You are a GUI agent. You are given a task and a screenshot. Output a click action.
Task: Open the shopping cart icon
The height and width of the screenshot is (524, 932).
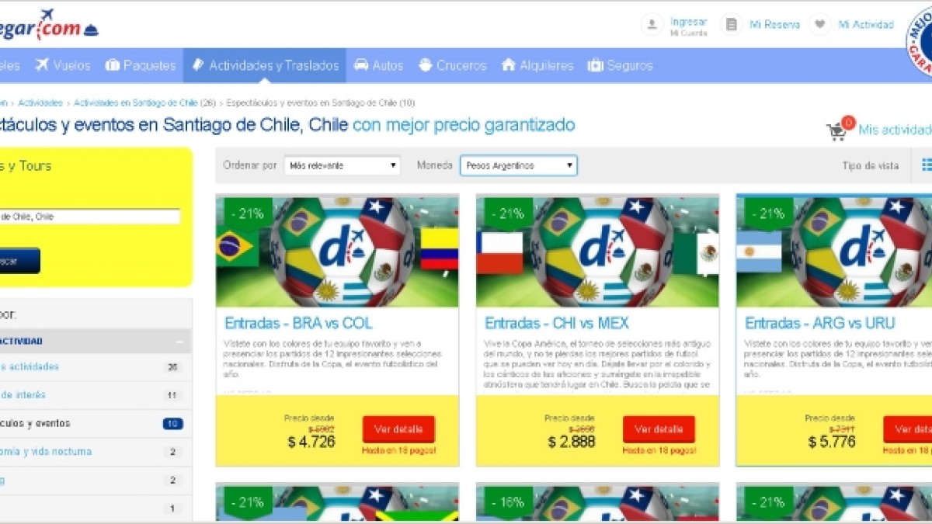point(836,132)
